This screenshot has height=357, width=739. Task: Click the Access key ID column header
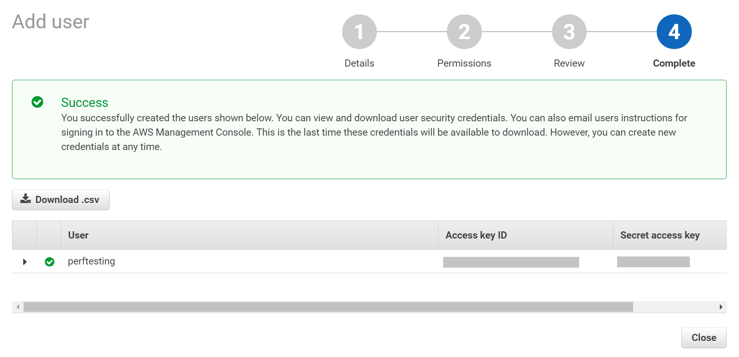[x=476, y=235]
